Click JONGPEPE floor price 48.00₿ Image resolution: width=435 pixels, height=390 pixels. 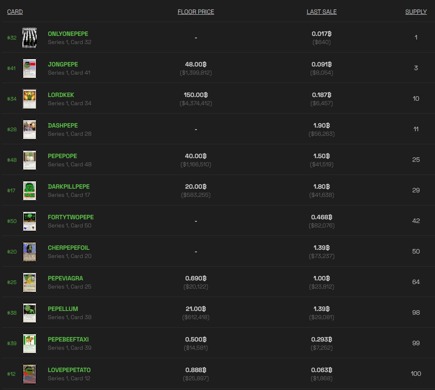coord(196,64)
